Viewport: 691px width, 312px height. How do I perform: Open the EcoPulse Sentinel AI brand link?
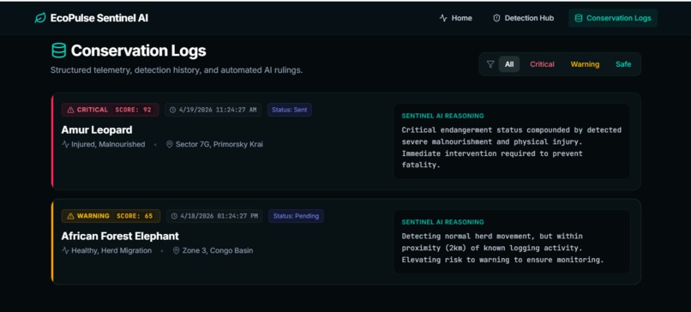(x=92, y=18)
